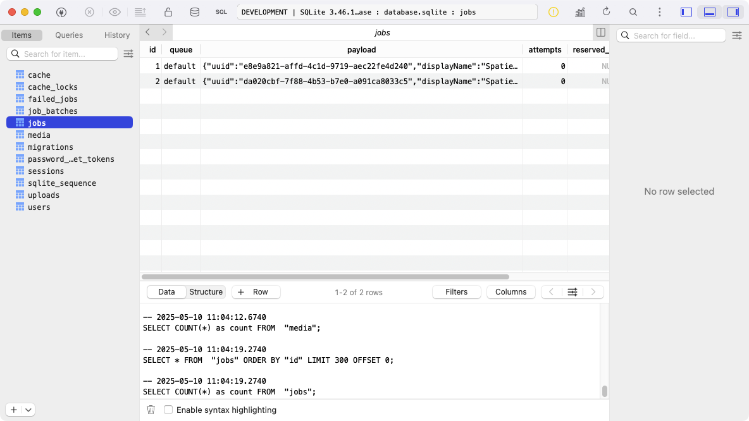The image size is (749, 421).
Task: Open item list filter options by search field
Action: coord(128,54)
